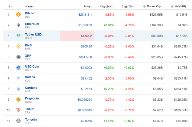Screen dimensions: 192x127
Task: Click the Ethereum diamond logo icon
Action: (18, 25)
